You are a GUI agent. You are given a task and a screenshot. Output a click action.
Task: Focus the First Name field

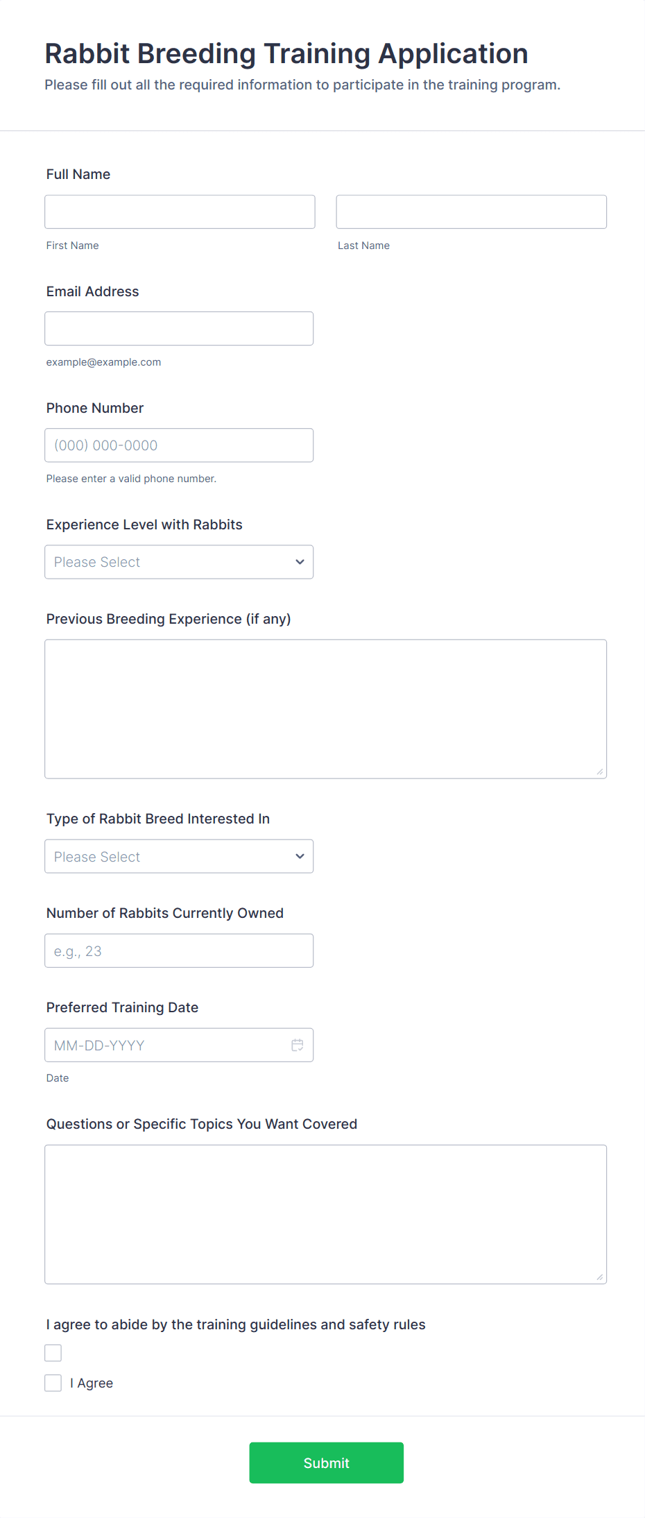180,212
